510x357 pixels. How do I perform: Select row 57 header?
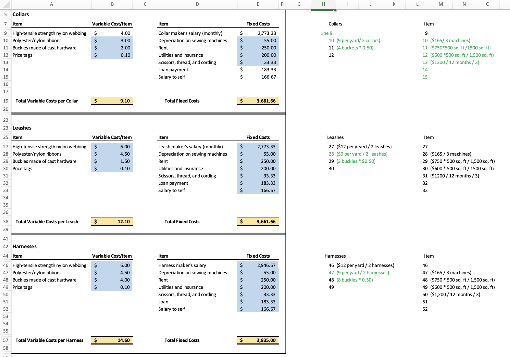pyautogui.click(x=5, y=340)
